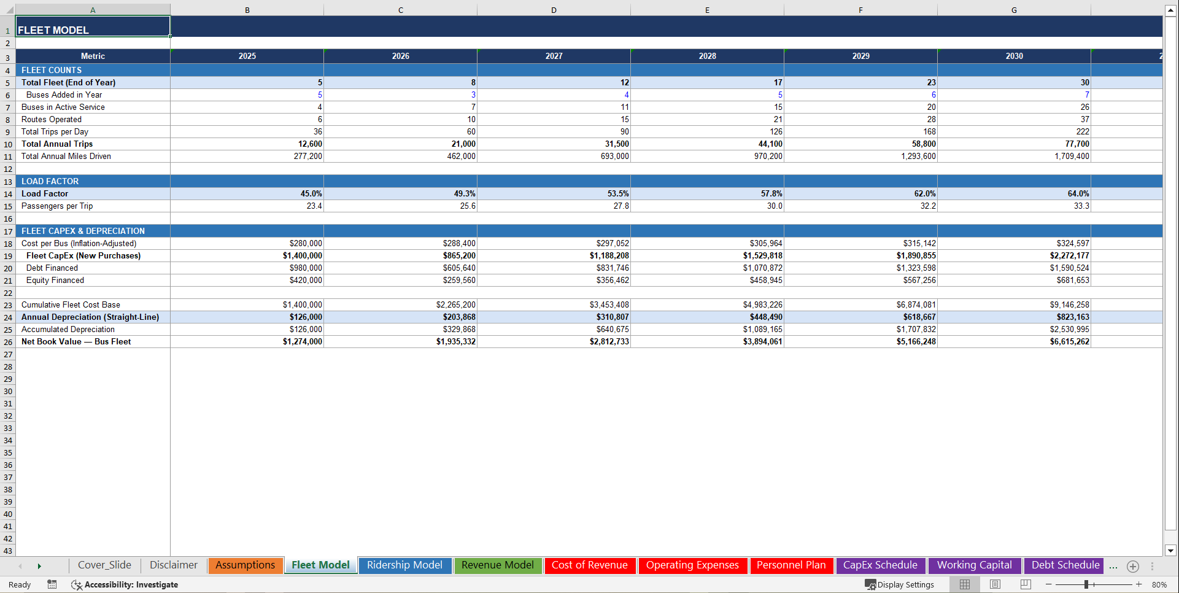1179x593 pixels.
Task: Select all cells with the corner triangle
Action: [x=8, y=10]
